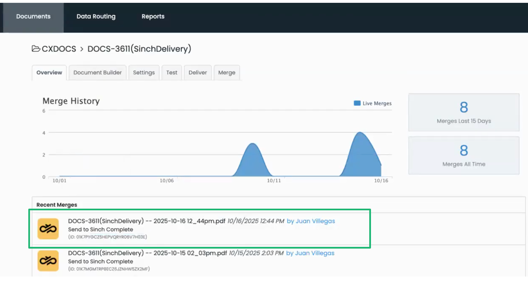
Task: Open the 2025-10-16 12_44pm.pdf merge file
Action: coord(147,221)
